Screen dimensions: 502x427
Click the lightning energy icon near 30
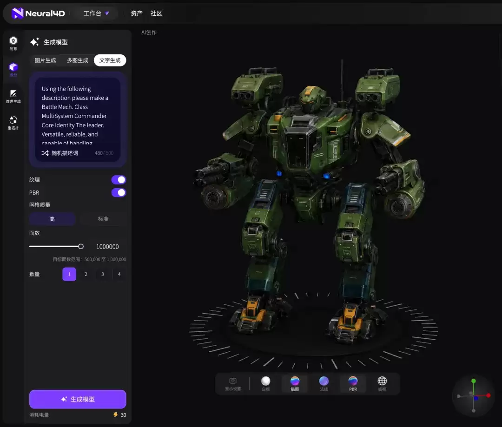tap(116, 414)
